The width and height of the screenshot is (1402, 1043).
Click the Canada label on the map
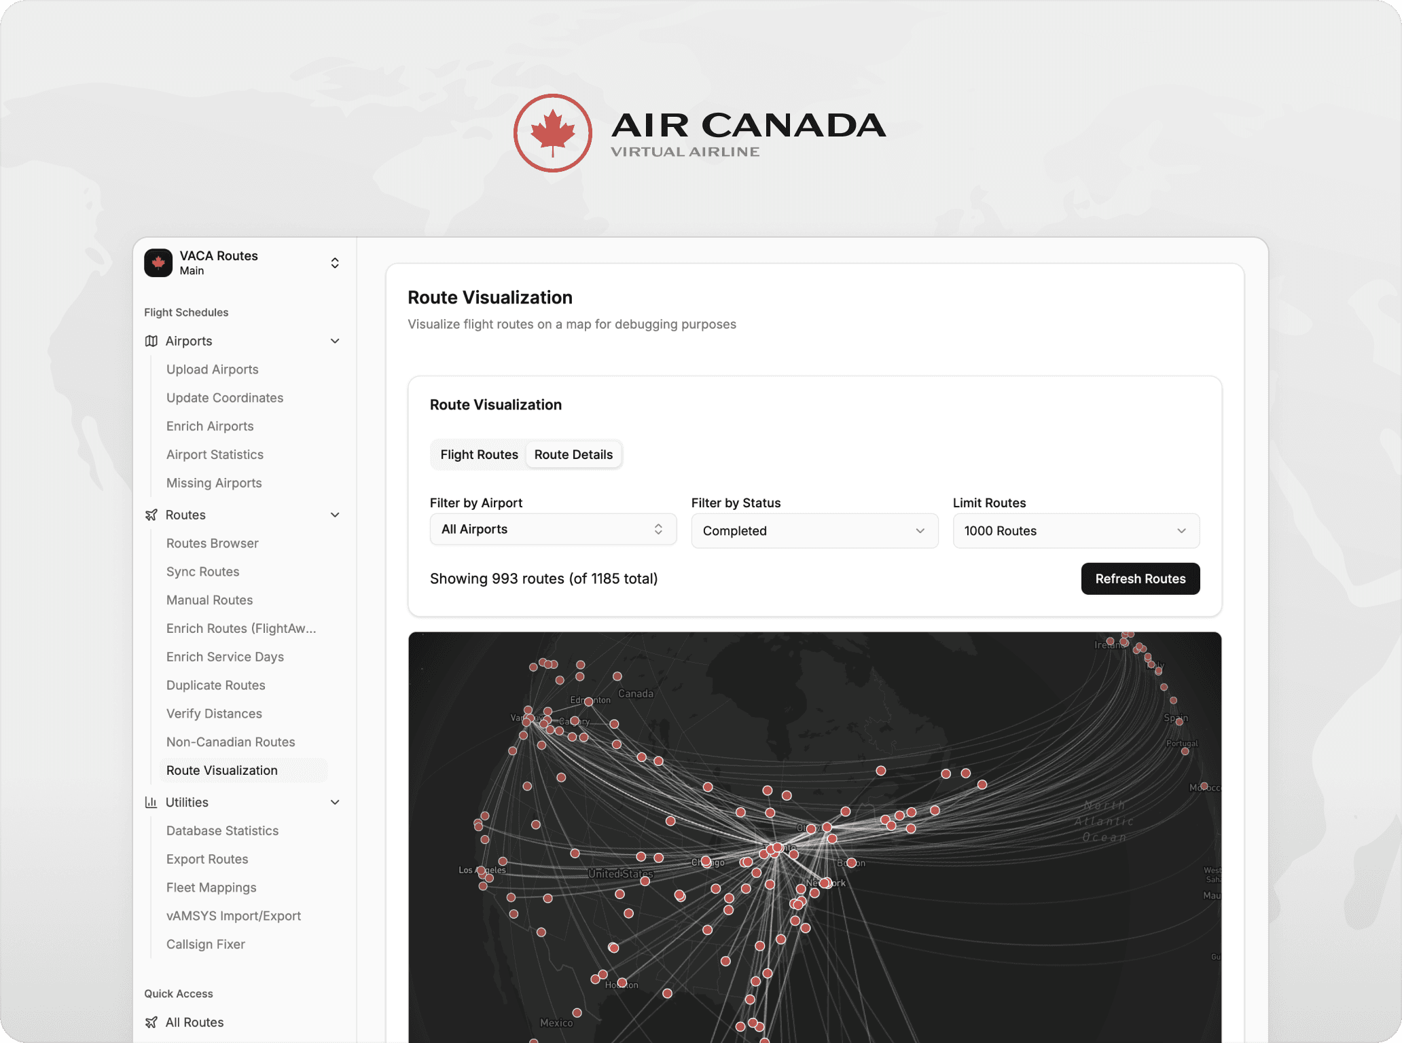click(x=636, y=694)
